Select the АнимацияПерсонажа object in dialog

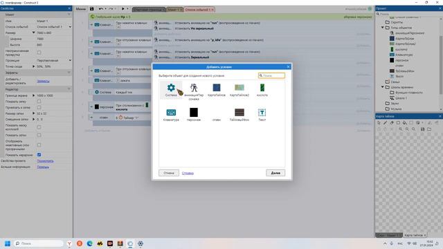(x=194, y=91)
